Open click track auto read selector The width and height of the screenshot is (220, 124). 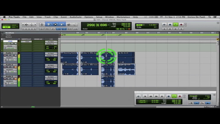click(11, 48)
